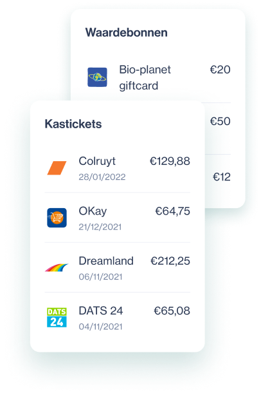Select the €64,75 OKay amount

point(172,211)
